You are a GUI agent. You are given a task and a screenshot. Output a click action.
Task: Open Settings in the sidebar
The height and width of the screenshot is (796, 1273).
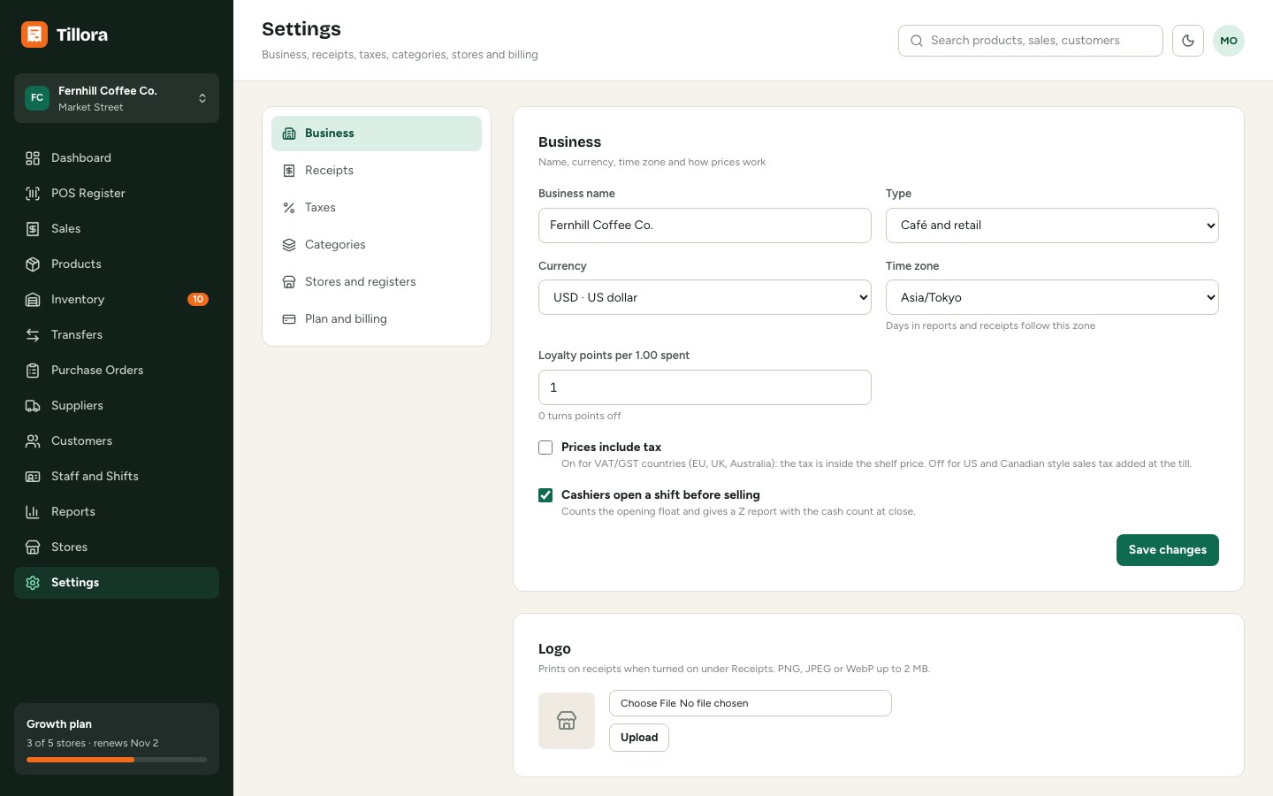(x=117, y=583)
